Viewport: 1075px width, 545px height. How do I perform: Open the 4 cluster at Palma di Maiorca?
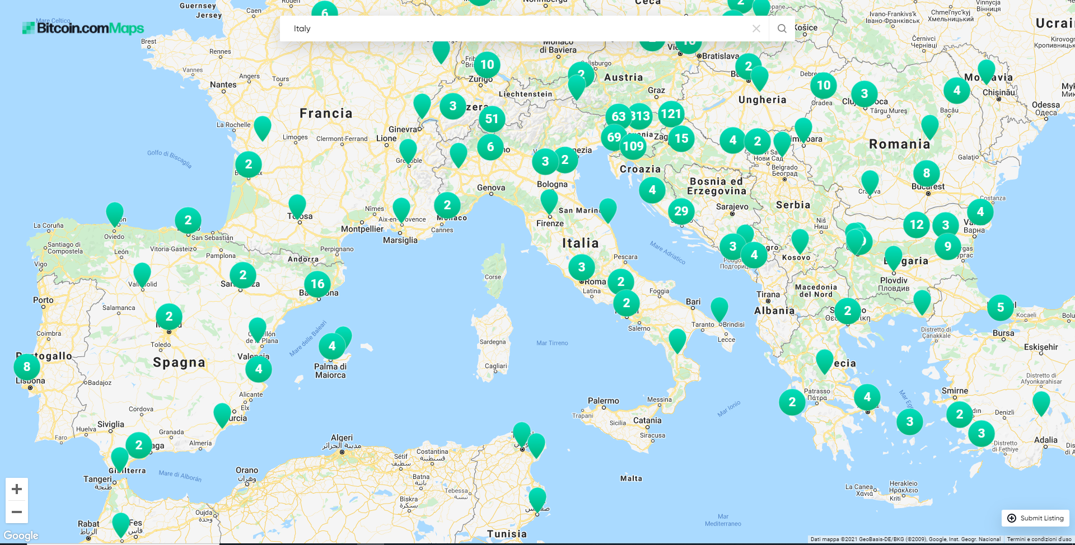click(x=332, y=346)
